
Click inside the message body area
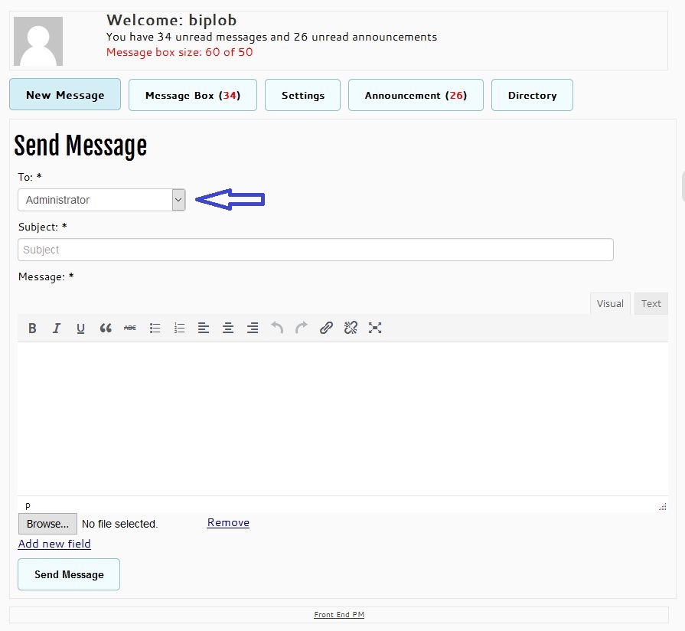pos(343,419)
